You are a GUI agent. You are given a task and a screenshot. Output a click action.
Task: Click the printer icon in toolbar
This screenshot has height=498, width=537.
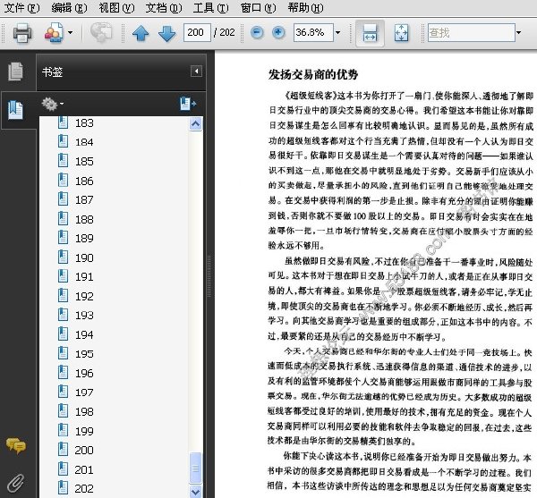[22, 33]
